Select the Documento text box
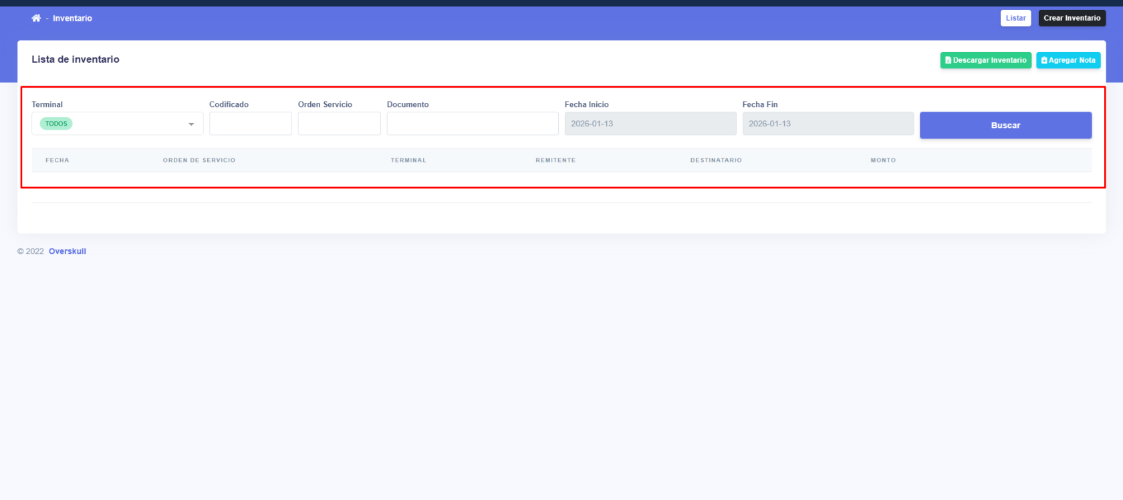 click(472, 124)
